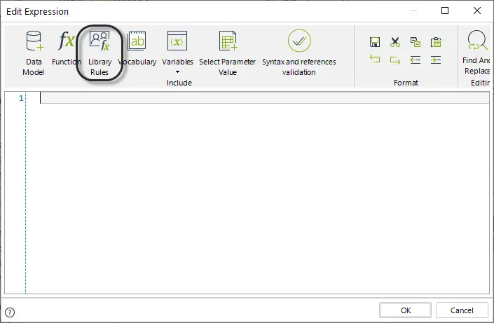Maximize the Edit Expression window
Viewport: 494px width, 323px height.
(445, 11)
